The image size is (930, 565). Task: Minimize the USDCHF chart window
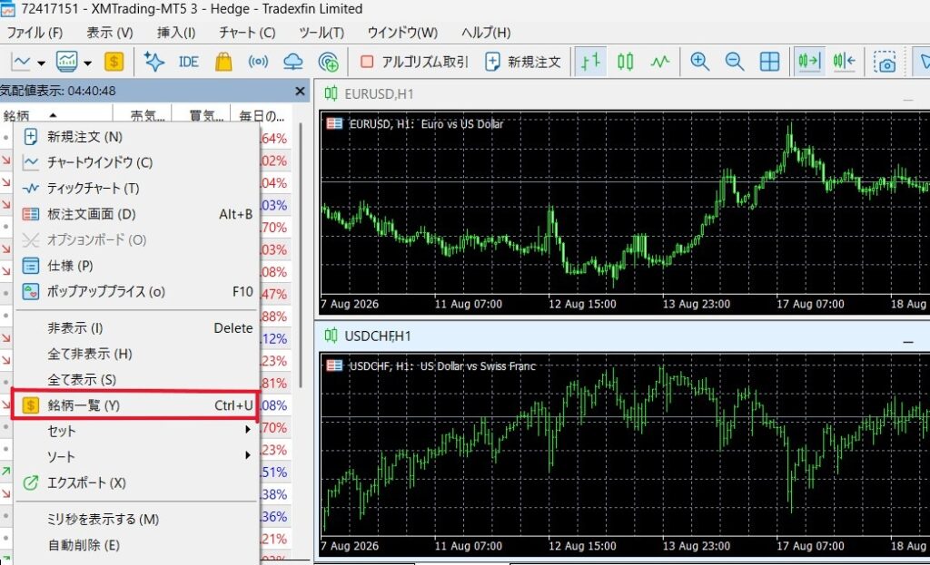908,341
